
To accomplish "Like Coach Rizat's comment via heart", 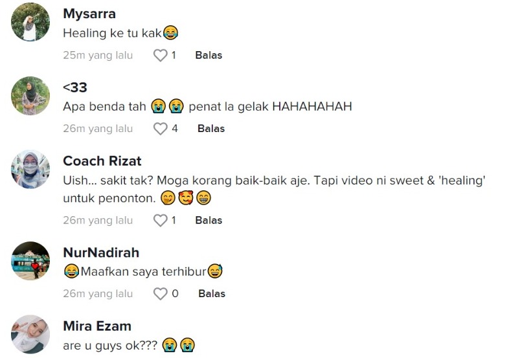I will click(x=160, y=221).
